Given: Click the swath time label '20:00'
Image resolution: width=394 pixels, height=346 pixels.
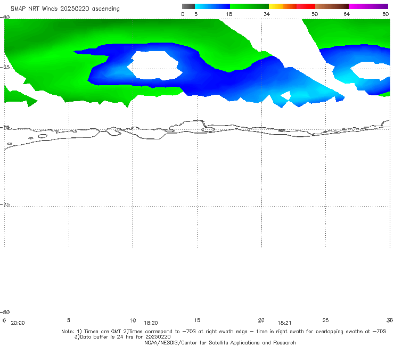Looking at the screenshot, I should (18, 323).
